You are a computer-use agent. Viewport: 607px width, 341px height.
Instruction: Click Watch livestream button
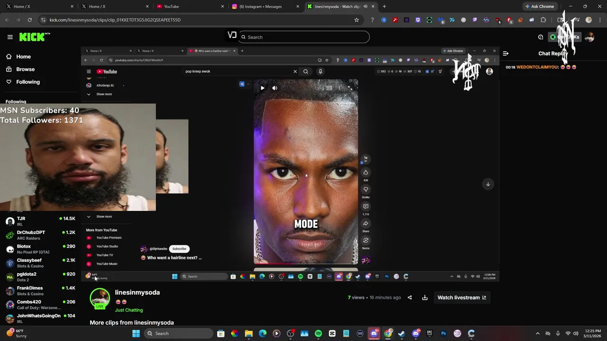(x=461, y=297)
